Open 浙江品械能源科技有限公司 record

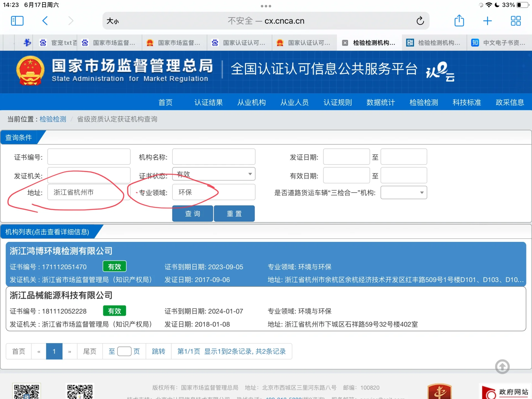pos(61,295)
